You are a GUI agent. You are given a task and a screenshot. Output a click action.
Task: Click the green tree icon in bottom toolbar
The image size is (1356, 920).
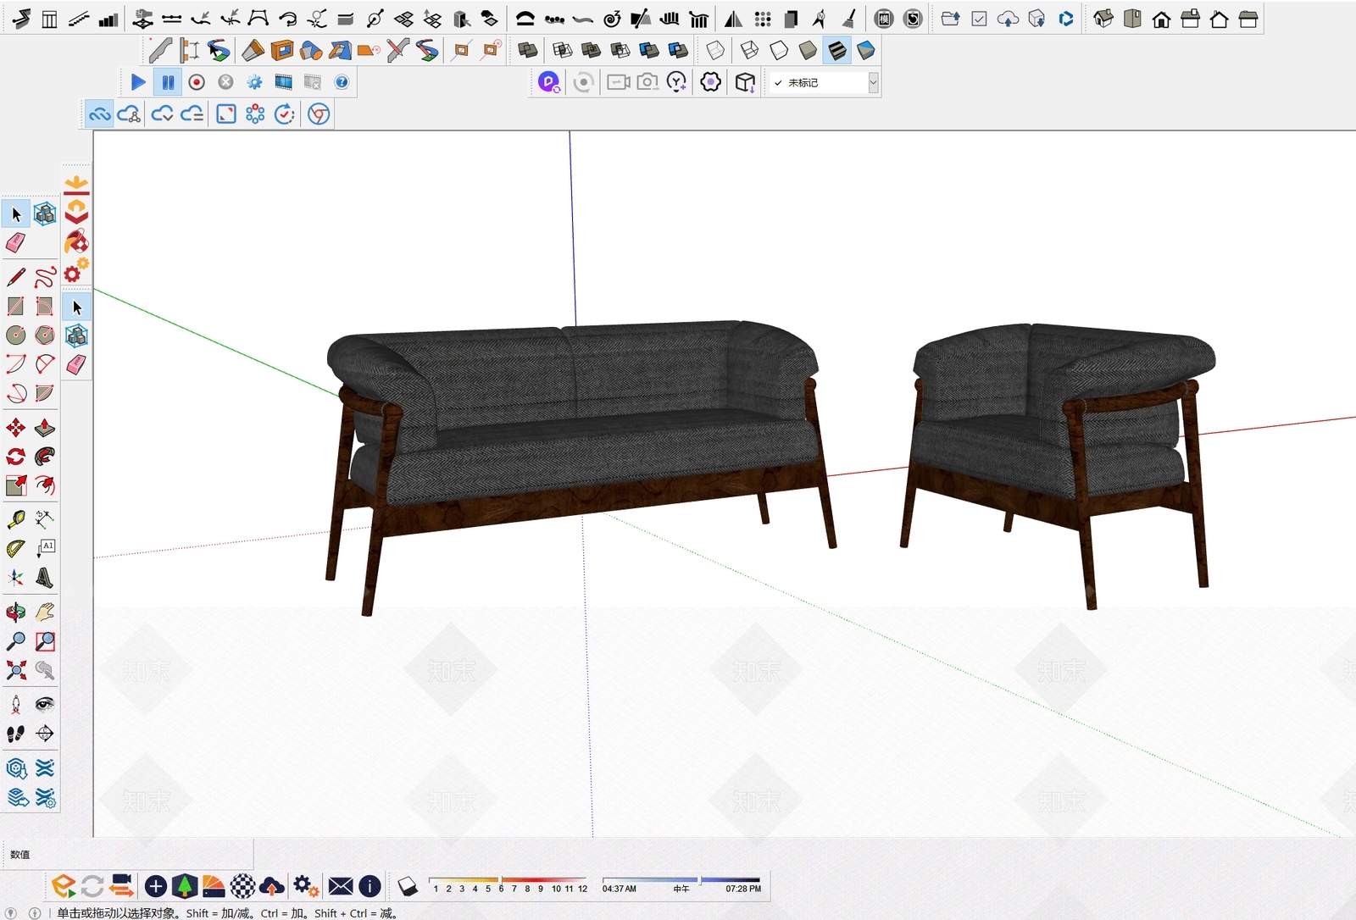tap(184, 886)
